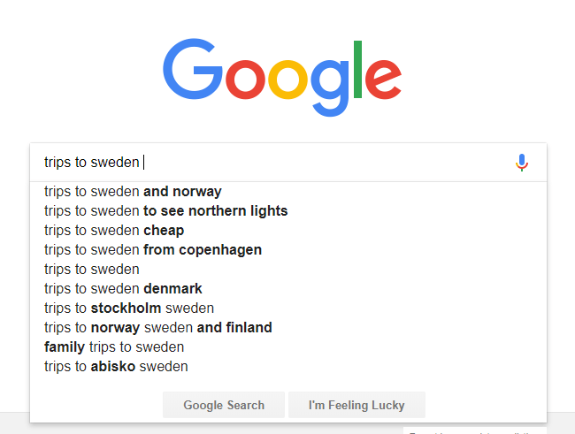Screen dimensions: 575x434
Task: Choose the plain "trips to sweden" suggestion
Action: pos(92,270)
